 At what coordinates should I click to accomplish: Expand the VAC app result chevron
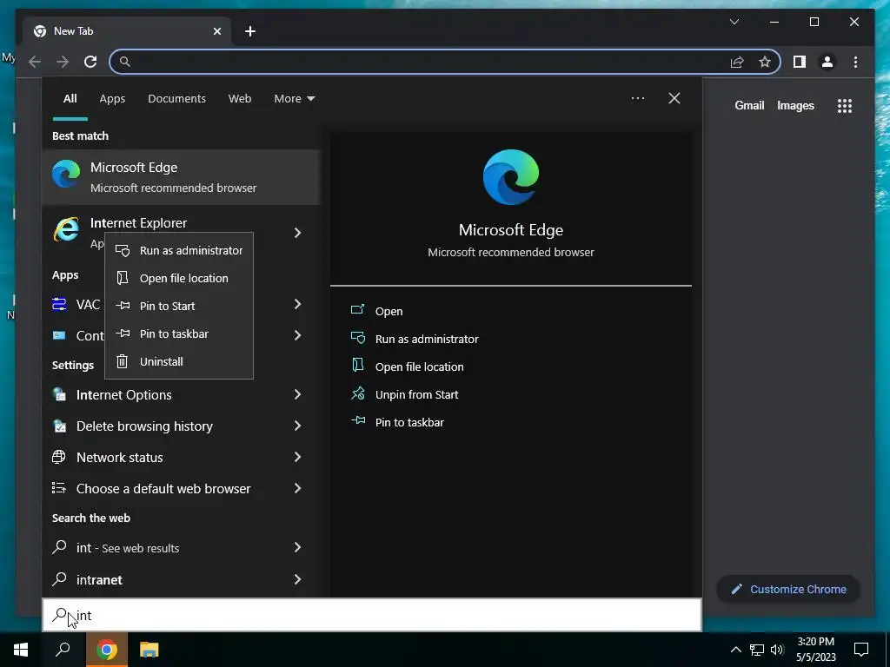coord(297,304)
